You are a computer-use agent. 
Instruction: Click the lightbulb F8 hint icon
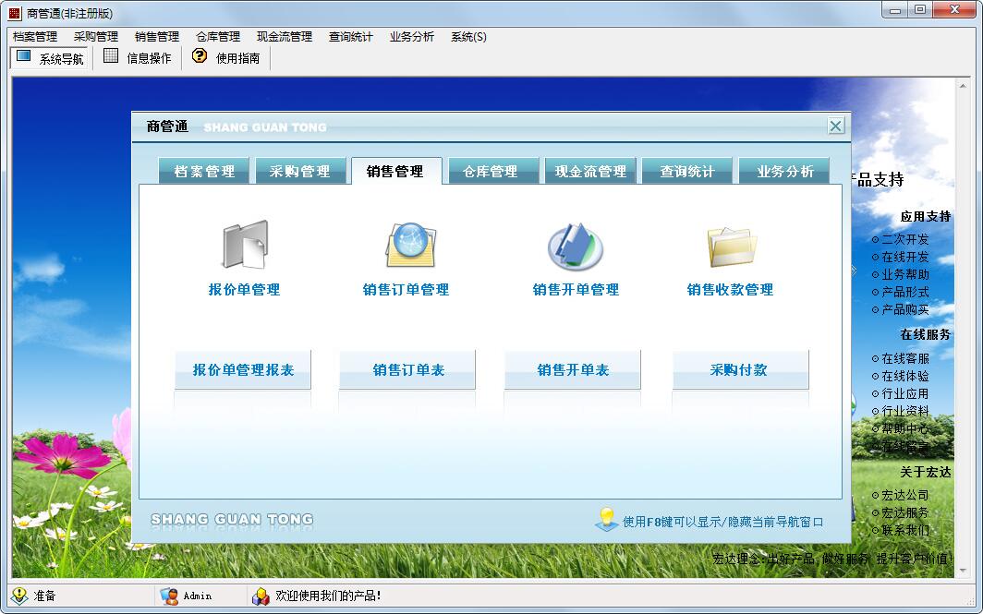click(x=606, y=519)
